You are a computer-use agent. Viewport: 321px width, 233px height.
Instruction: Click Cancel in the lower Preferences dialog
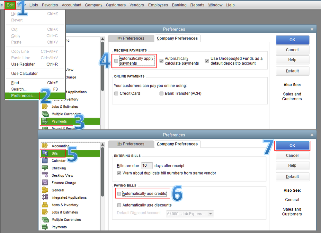pyautogui.click(x=292, y=155)
